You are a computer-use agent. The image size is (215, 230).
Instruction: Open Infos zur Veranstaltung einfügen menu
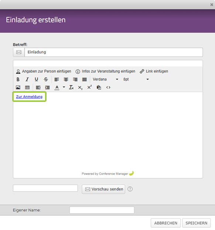click(x=105, y=71)
